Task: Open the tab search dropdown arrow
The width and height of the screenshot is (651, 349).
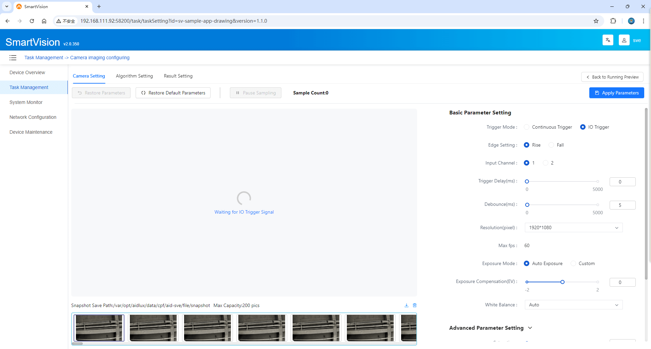Action: coord(6,6)
